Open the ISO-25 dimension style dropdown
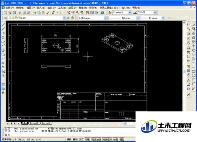Viewport: 197px width, 142px height. [155, 13]
